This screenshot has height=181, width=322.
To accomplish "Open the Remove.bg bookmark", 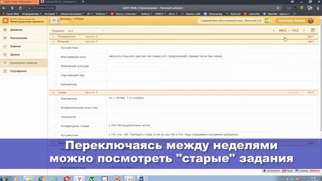I will [213, 14].
